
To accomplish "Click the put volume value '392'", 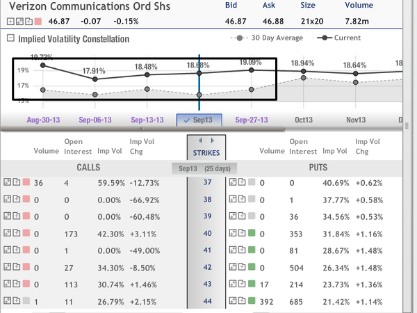I will coord(266,302).
